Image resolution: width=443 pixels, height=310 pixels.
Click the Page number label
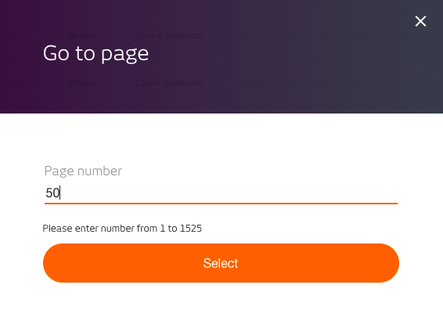83,171
